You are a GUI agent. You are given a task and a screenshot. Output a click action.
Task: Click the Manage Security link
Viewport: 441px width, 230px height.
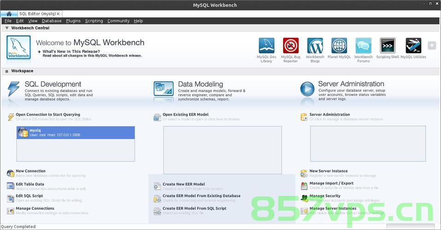[325, 195]
